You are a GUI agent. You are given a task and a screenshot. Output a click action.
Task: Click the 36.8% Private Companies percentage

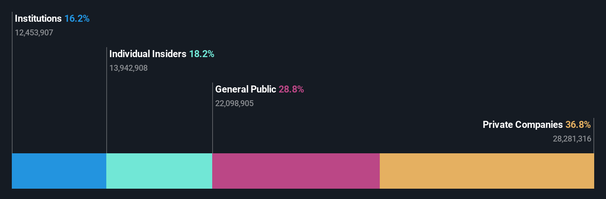pos(578,125)
